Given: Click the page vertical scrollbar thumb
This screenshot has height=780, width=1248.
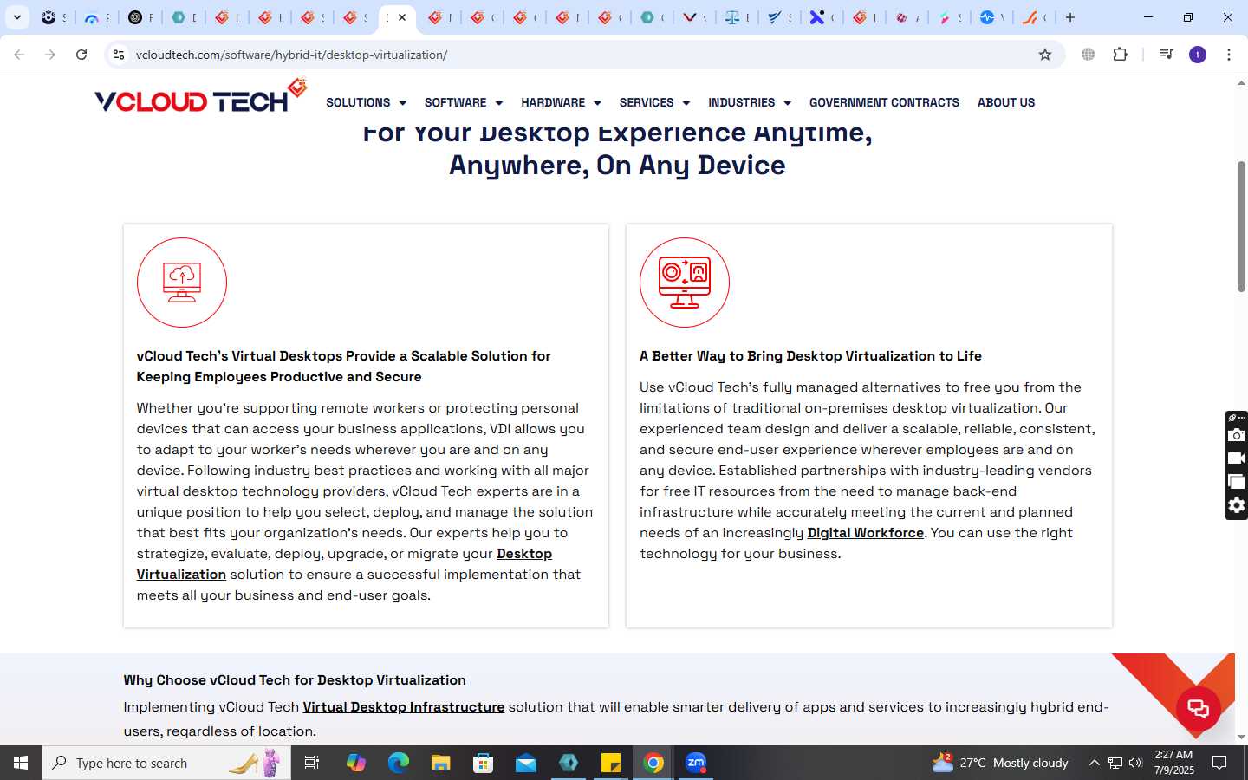Looking at the screenshot, I should pos(1241,225).
